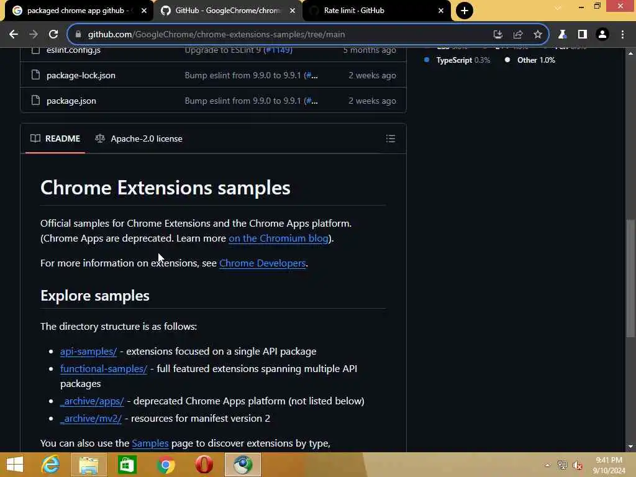The width and height of the screenshot is (636, 477).
Task: Install or download page icon in address bar
Action: pos(497,35)
